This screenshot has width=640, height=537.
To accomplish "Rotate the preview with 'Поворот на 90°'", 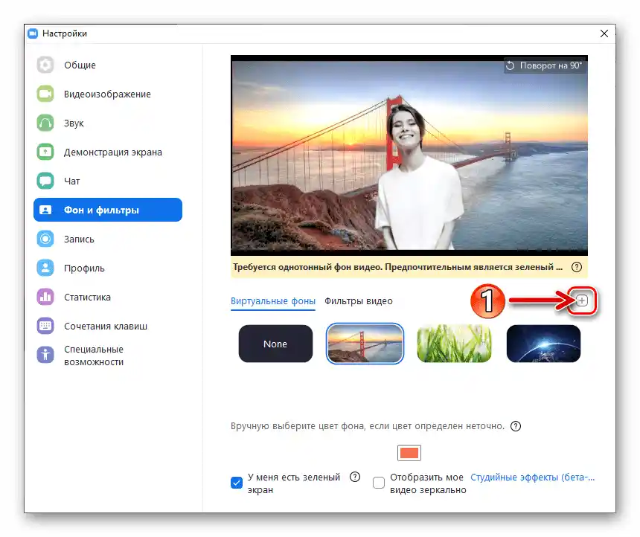I will [545, 65].
